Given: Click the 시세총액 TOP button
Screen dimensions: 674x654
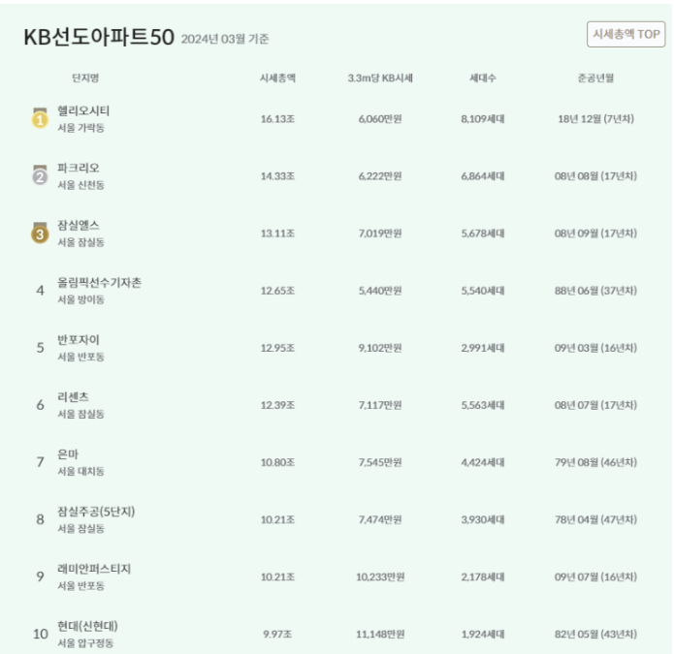Looking at the screenshot, I should tap(626, 34).
